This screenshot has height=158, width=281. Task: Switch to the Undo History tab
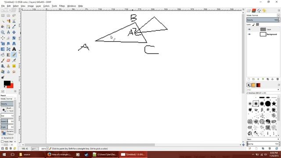[264, 11]
